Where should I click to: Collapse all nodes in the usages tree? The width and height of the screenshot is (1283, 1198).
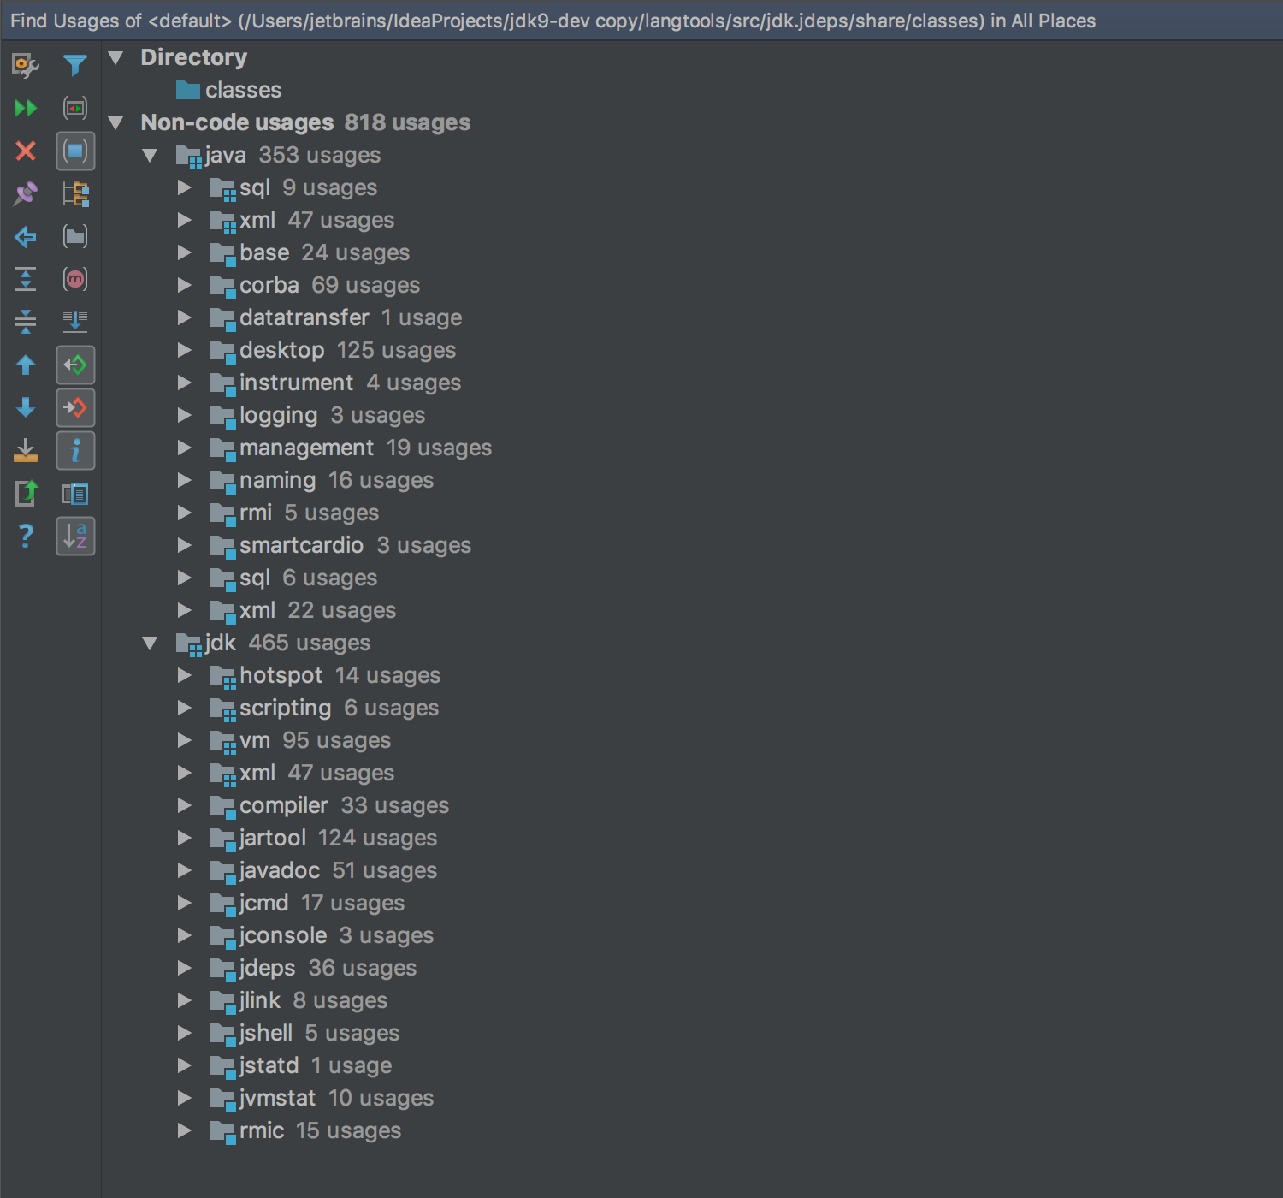coord(26,322)
